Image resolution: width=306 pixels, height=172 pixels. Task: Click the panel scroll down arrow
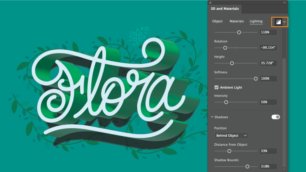pos(284,169)
